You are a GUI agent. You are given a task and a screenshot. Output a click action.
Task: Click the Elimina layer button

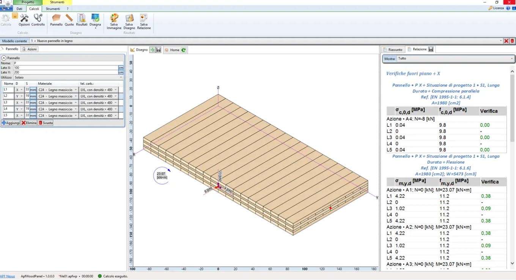(x=29, y=123)
